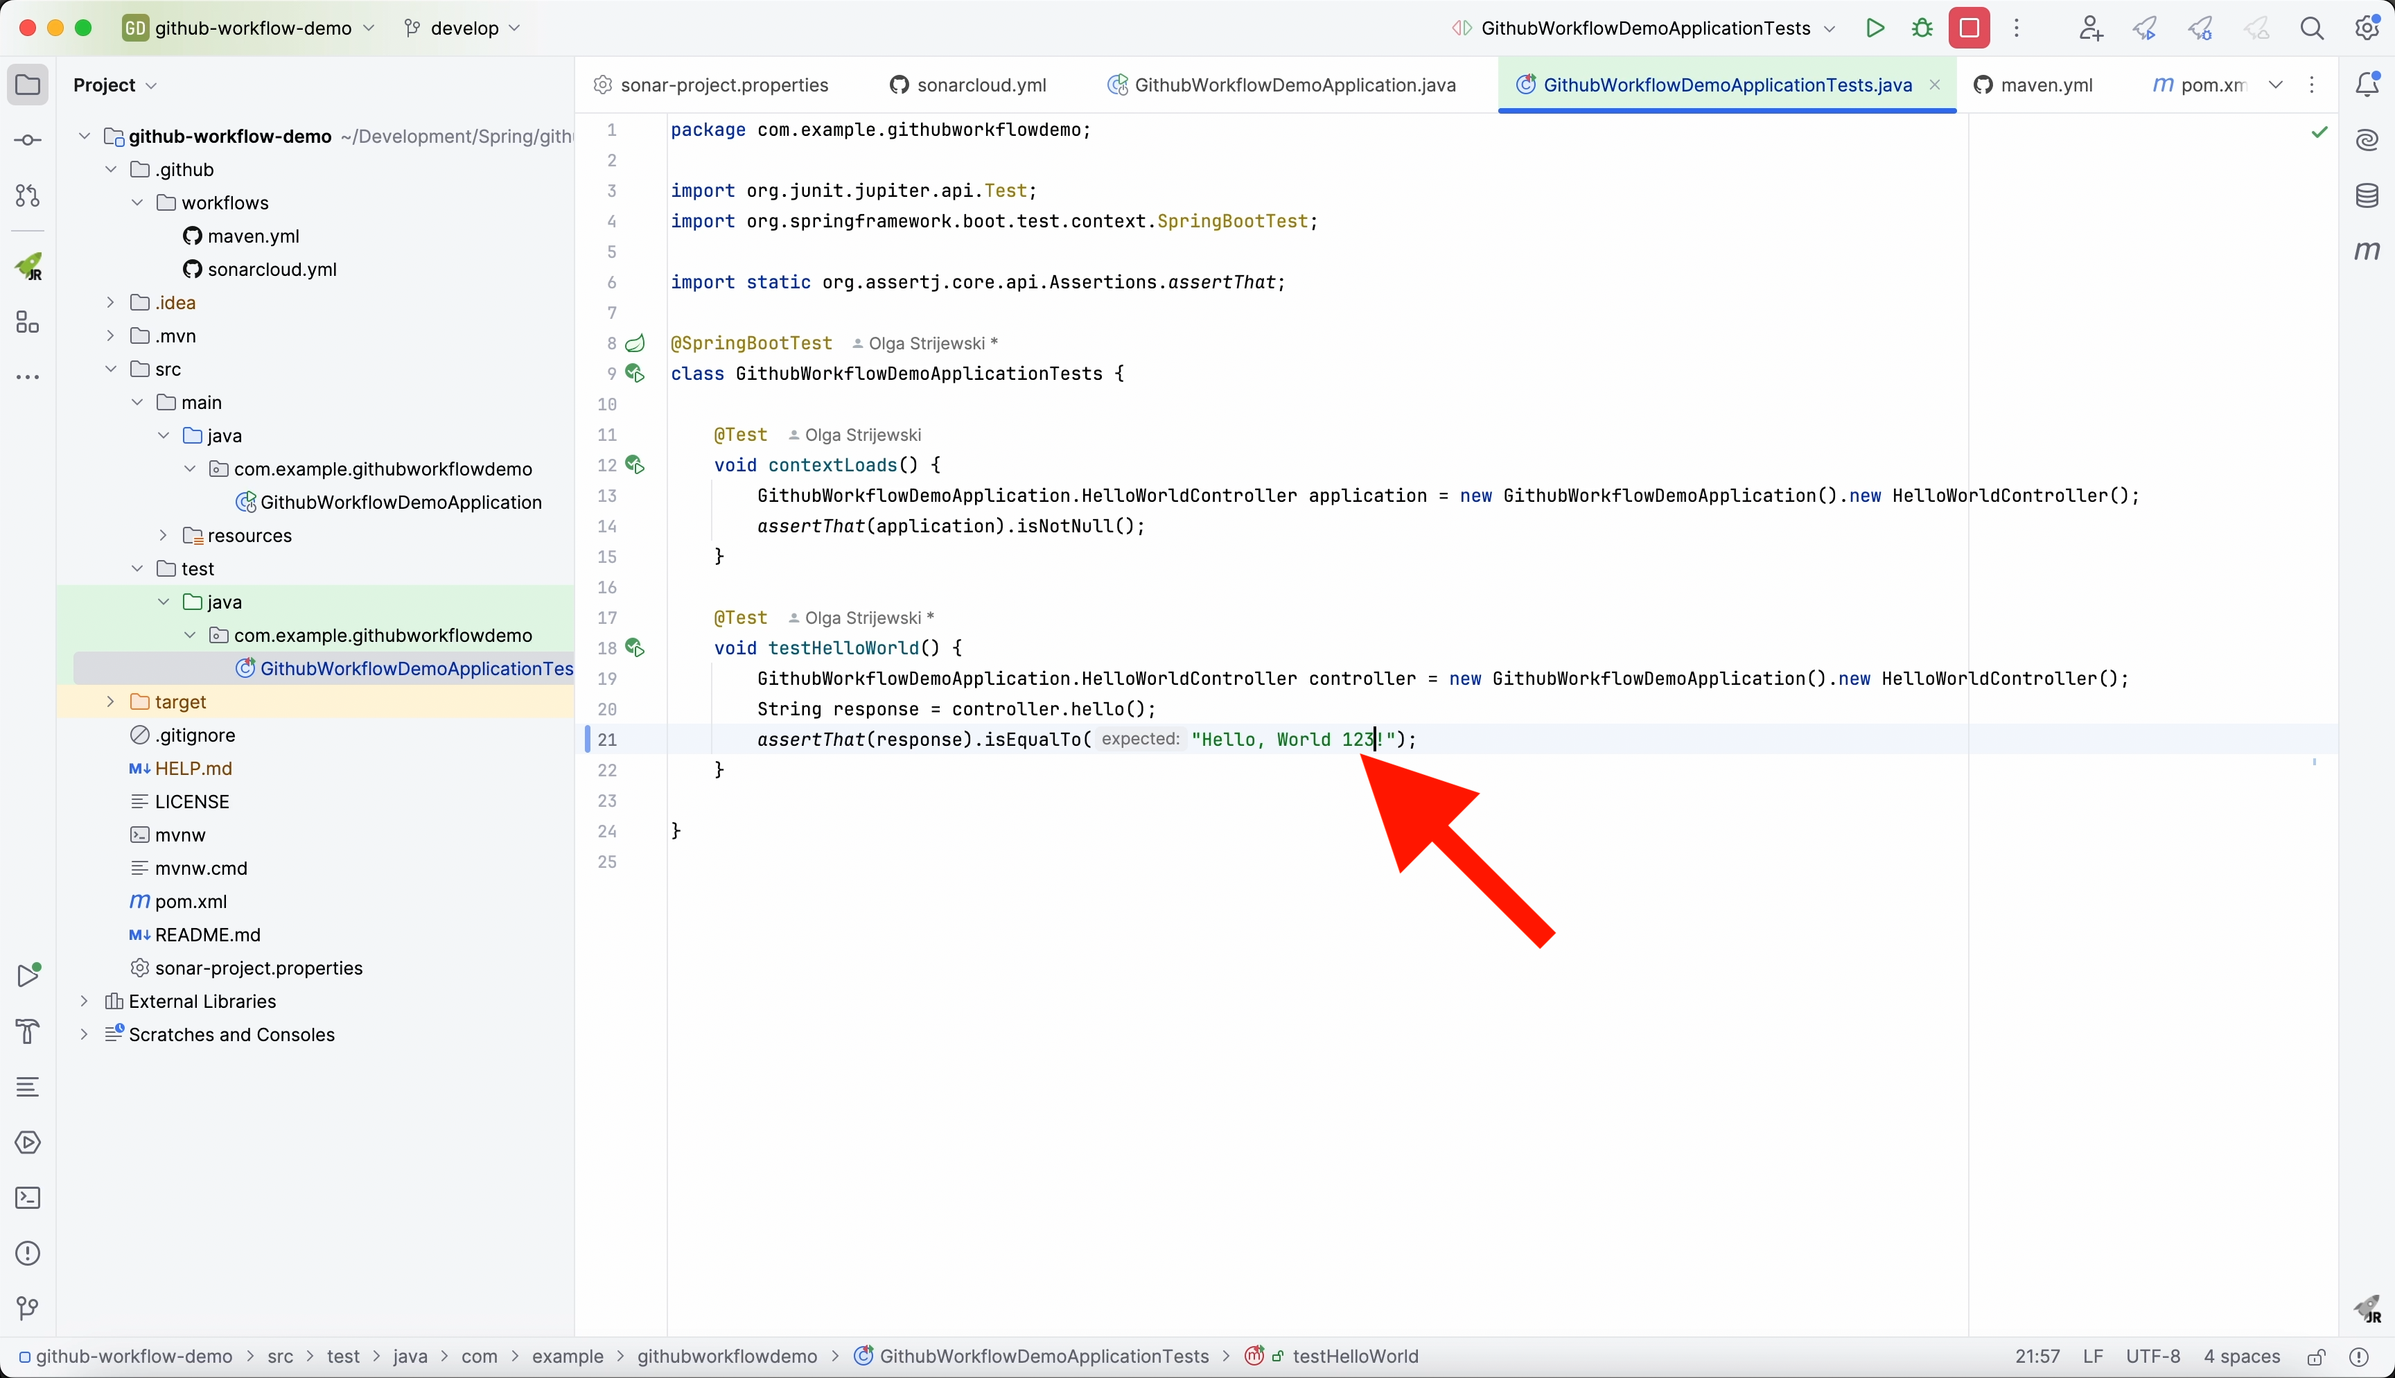Open the run configuration dropdown GithubWorkflowDemoApplicationTests
The image size is (2395, 1378).
[x=1646, y=28]
